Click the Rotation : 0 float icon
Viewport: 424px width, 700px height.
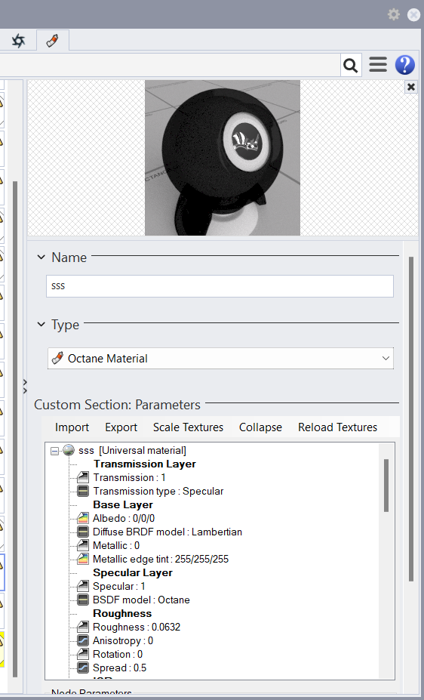tap(83, 655)
